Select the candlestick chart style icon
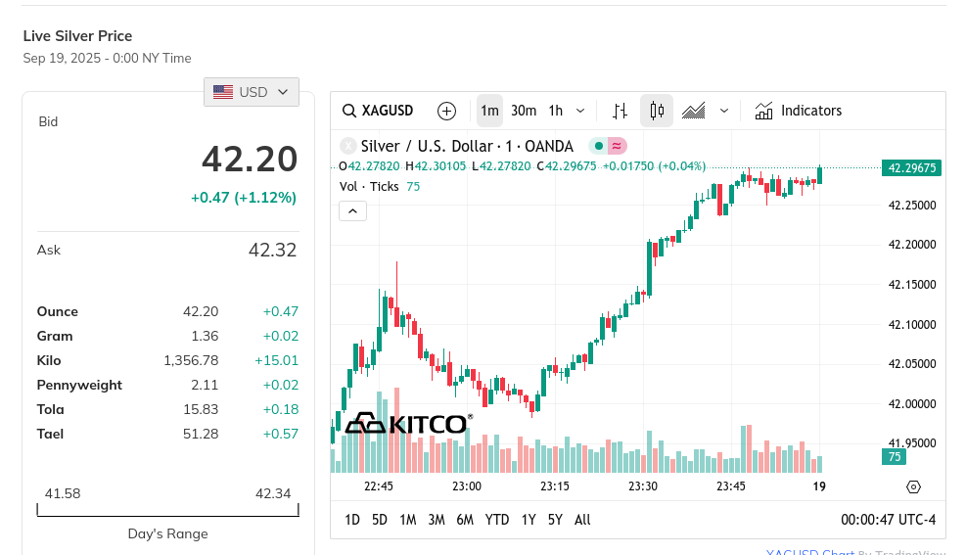This screenshot has height=555, width=966. (657, 111)
